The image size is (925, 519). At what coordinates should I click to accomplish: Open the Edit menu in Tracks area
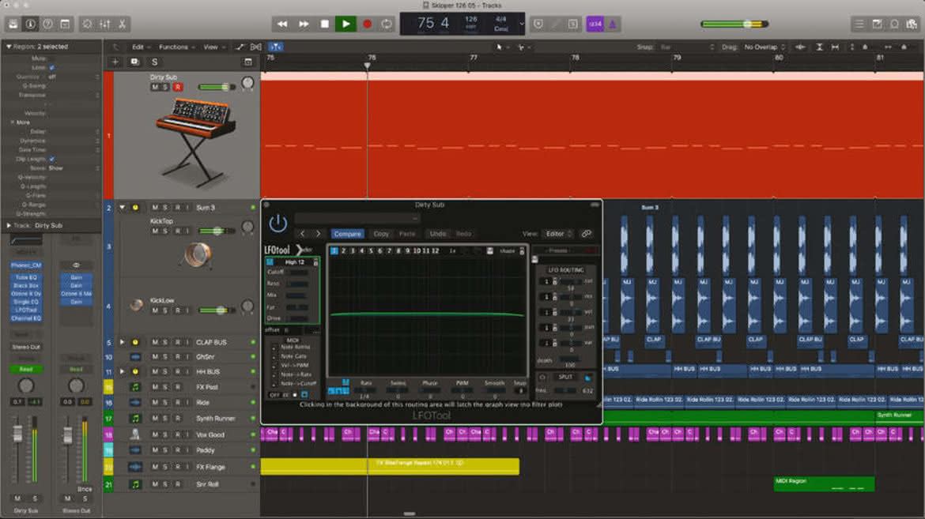(x=141, y=47)
